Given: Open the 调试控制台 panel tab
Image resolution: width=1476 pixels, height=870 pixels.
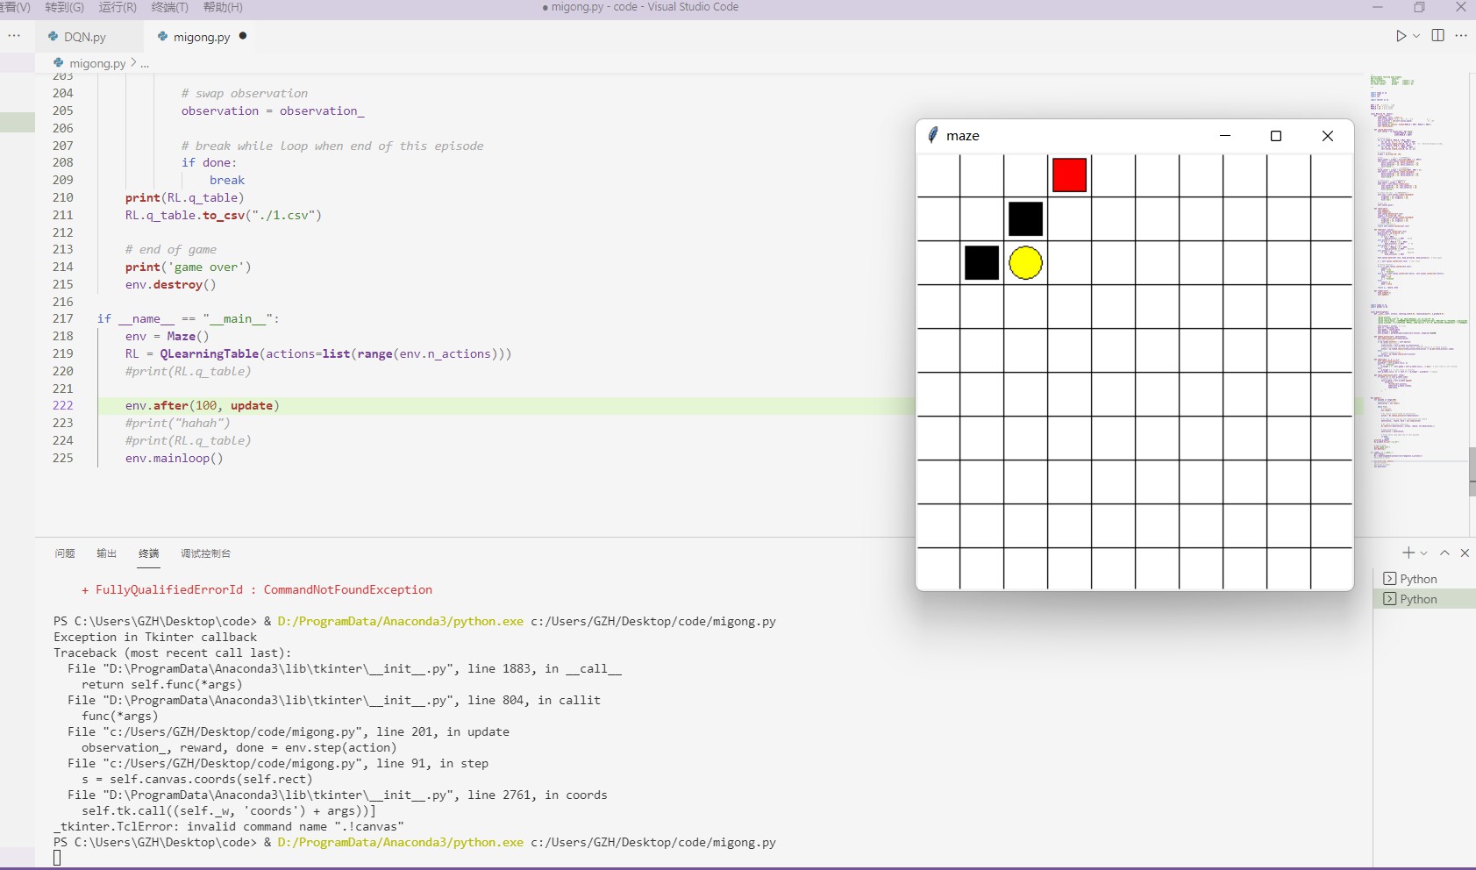Looking at the screenshot, I should tap(205, 553).
